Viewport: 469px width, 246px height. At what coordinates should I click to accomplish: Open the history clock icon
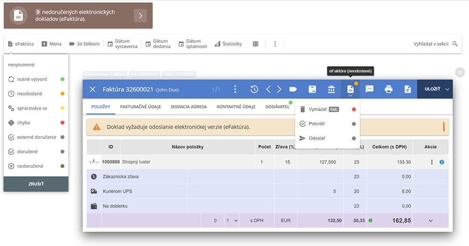[254, 89]
